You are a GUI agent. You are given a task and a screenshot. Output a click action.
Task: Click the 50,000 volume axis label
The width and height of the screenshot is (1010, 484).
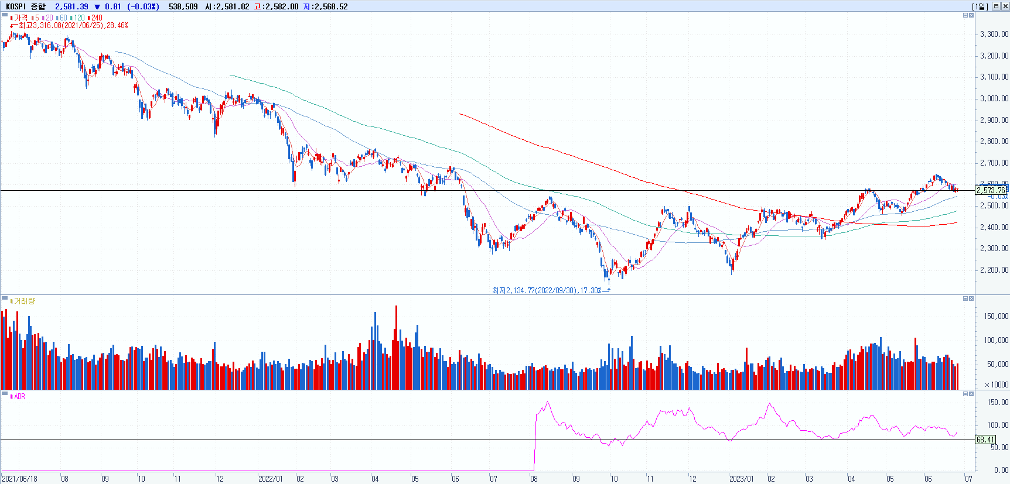pyautogui.click(x=998, y=364)
